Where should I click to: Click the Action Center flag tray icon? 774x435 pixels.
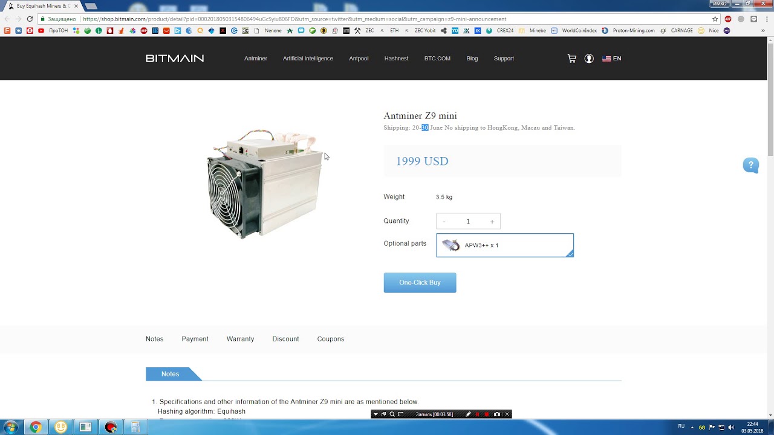[712, 427]
